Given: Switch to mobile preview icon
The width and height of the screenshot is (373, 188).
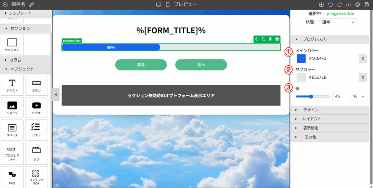Looking at the screenshot, I should click(168, 5).
